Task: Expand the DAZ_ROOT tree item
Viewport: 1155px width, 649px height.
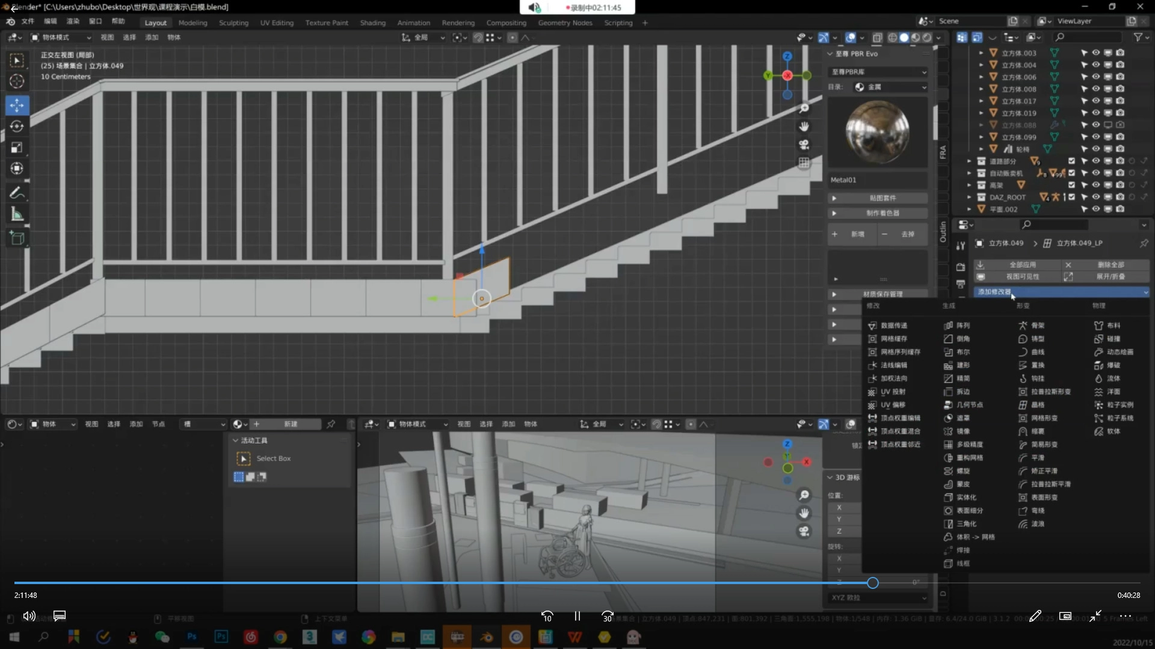Action: coord(969,197)
